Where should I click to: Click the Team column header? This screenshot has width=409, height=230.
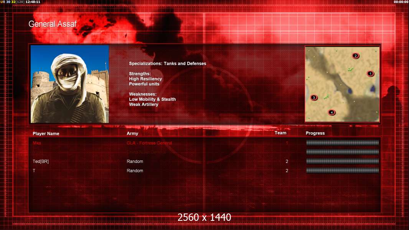point(280,133)
